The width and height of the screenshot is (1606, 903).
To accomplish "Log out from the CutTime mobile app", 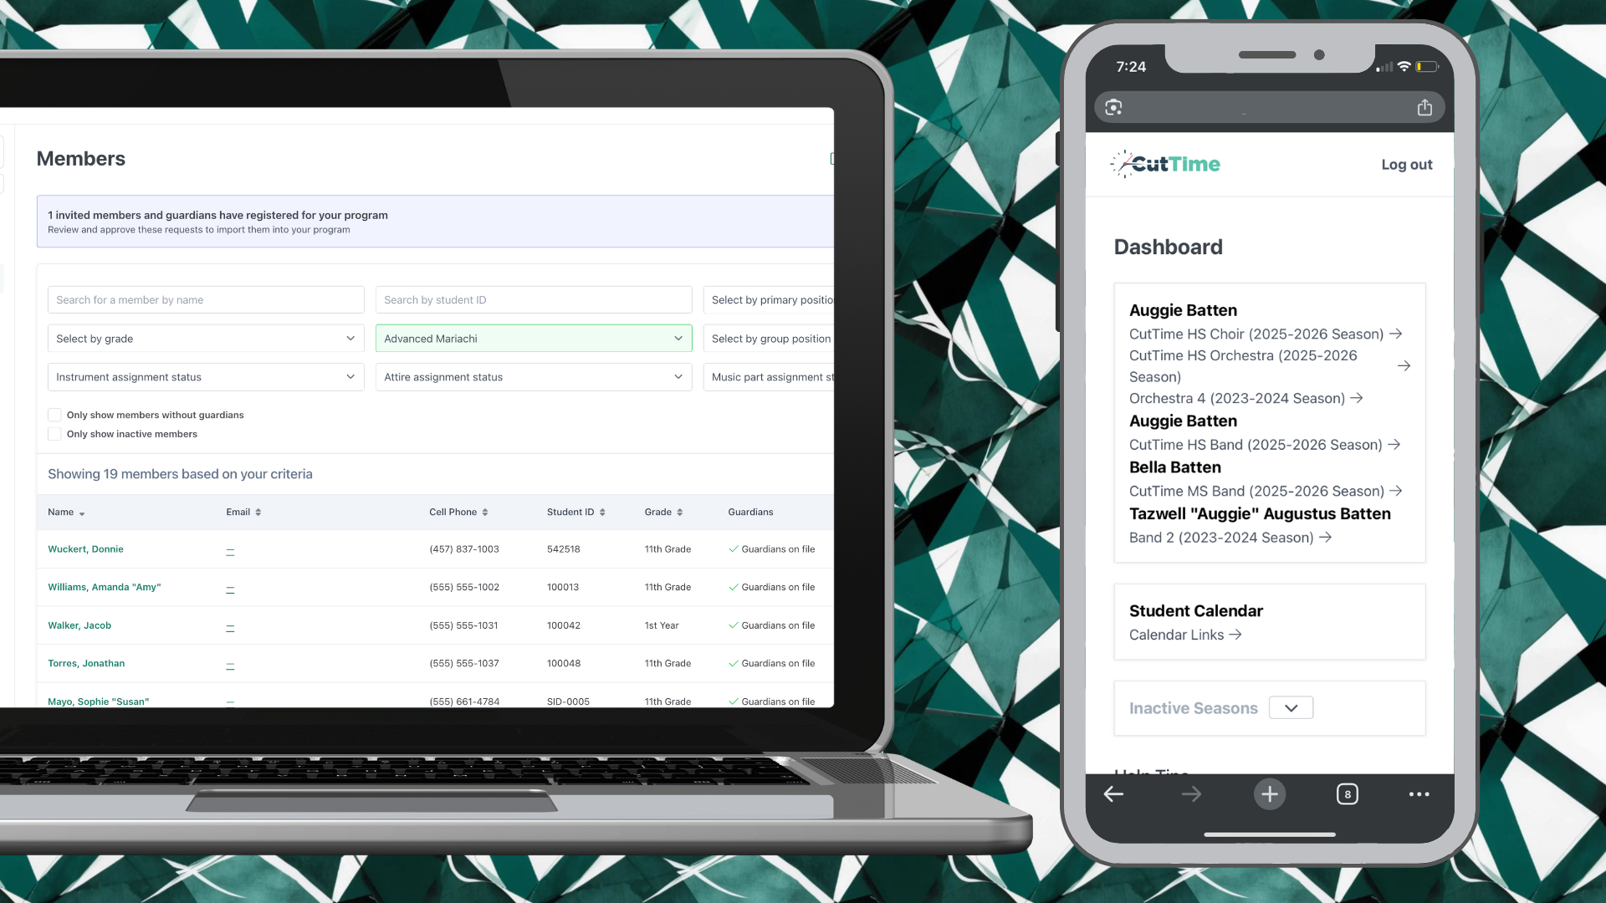I will click(1406, 165).
